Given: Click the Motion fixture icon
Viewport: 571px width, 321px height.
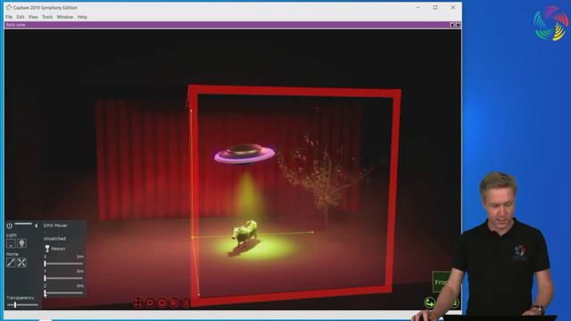Looking at the screenshot, I should [x=47, y=249].
